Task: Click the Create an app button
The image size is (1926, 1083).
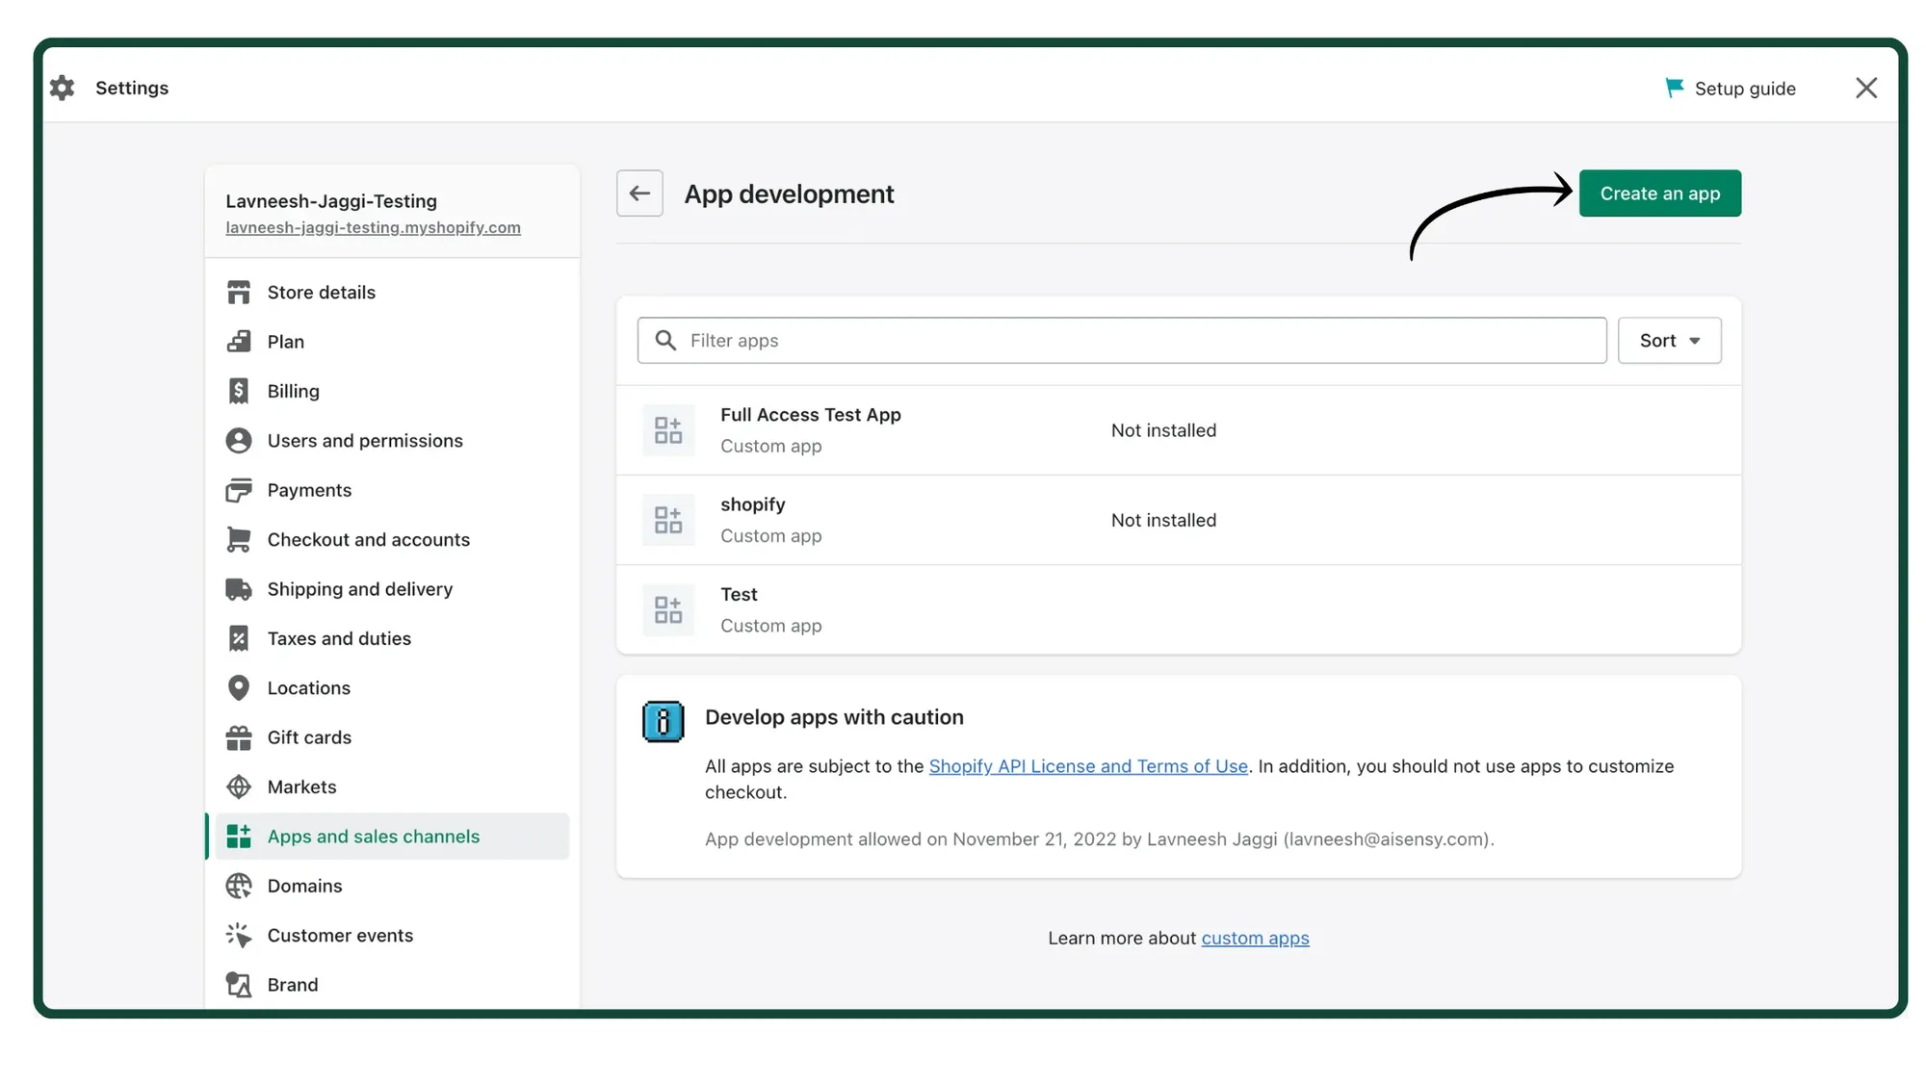Action: click(x=1659, y=193)
